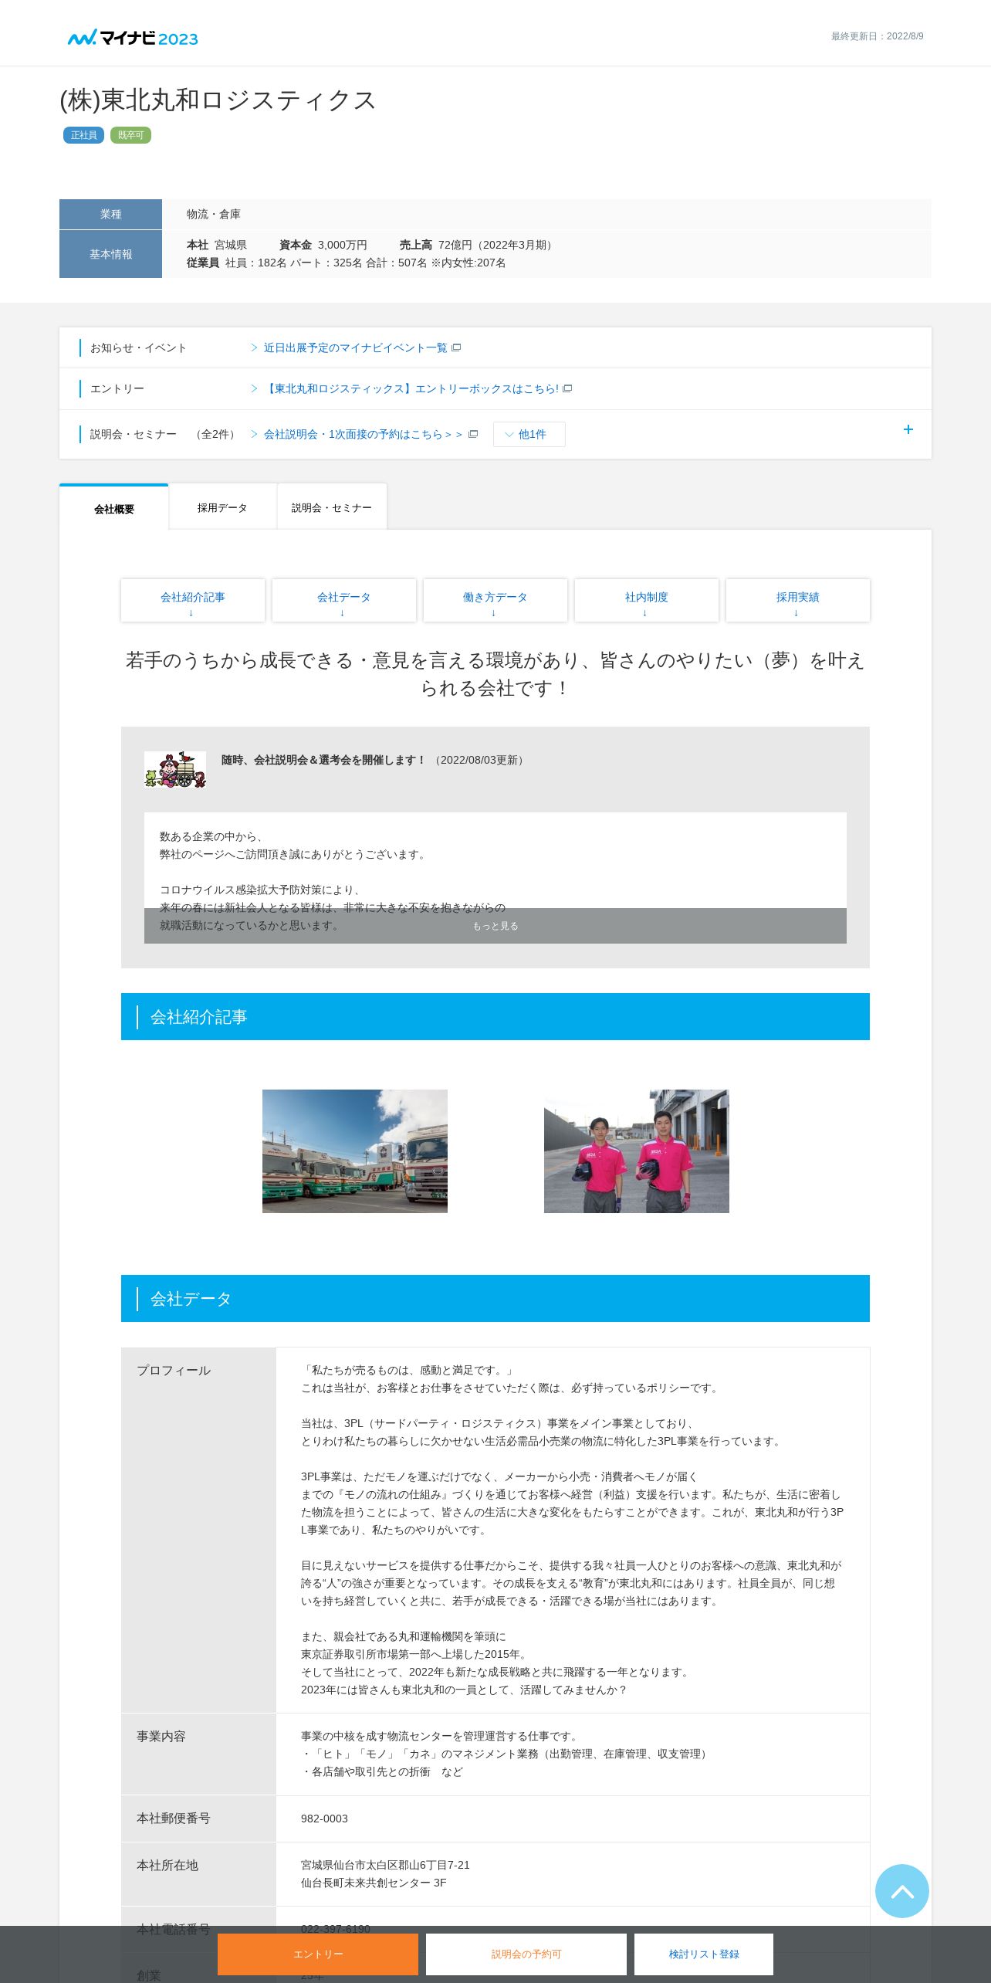Open the two employees photo thumbnail
The height and width of the screenshot is (1983, 991).
[637, 1151]
